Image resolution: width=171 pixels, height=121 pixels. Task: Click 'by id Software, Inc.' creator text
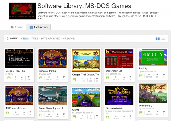(x=113, y=74)
